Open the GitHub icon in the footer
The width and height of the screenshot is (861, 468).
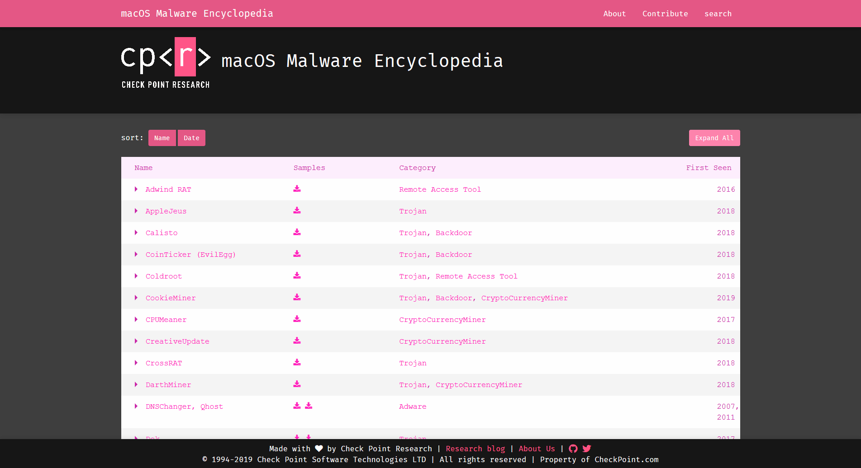573,449
